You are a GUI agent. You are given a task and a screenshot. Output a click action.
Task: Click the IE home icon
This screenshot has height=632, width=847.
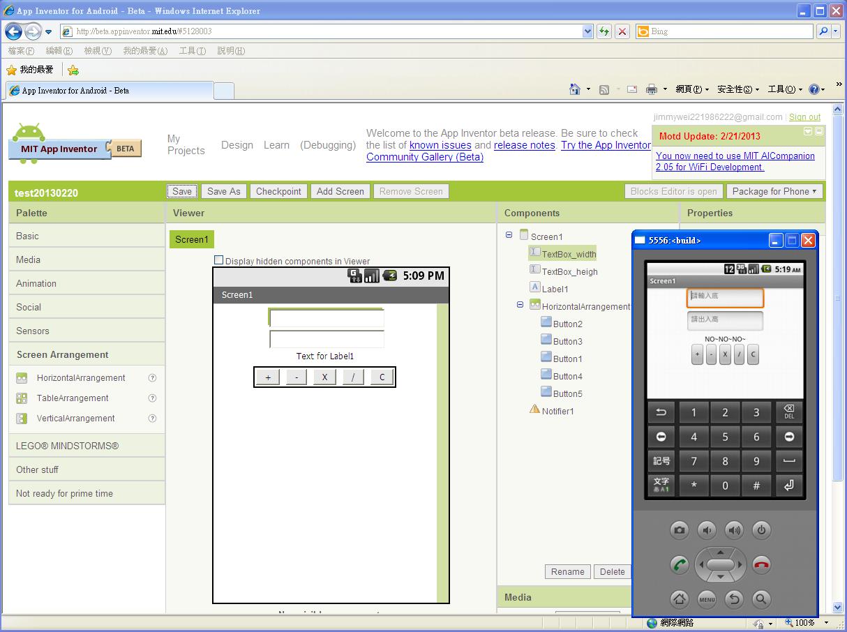pyautogui.click(x=575, y=89)
